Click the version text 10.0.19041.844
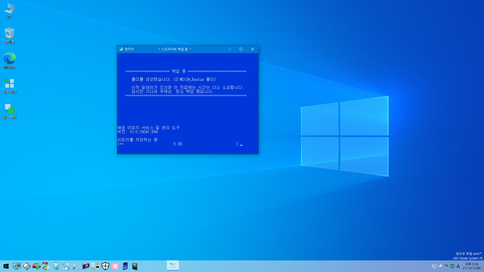Image resolution: width=484 pixels, height=272 pixels. pyautogui.click(x=143, y=132)
